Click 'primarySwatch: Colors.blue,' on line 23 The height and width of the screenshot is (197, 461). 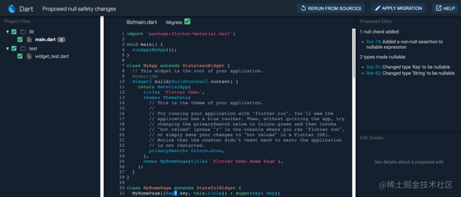pyautogui.click(x=187, y=150)
